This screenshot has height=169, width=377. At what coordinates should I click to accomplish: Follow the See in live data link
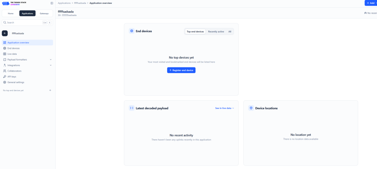tap(224, 108)
